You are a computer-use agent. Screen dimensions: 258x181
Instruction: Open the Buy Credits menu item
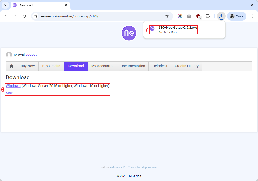pos(51,66)
